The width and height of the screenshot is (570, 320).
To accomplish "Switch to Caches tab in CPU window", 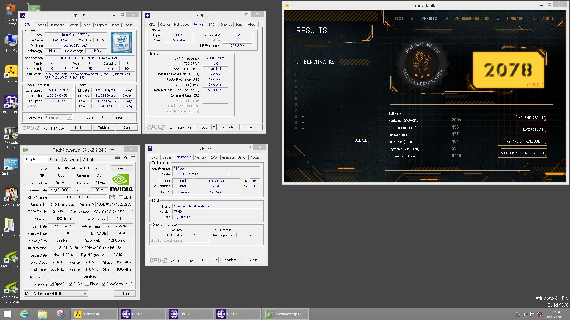I will [41, 25].
